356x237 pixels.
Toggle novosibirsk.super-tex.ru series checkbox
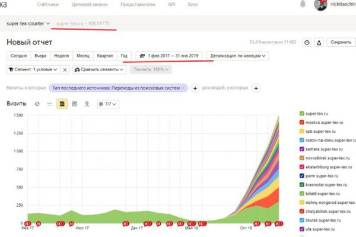point(301,158)
